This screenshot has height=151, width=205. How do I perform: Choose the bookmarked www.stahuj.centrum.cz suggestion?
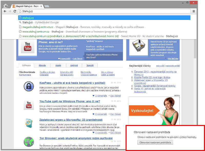pyautogui.click(x=104, y=32)
